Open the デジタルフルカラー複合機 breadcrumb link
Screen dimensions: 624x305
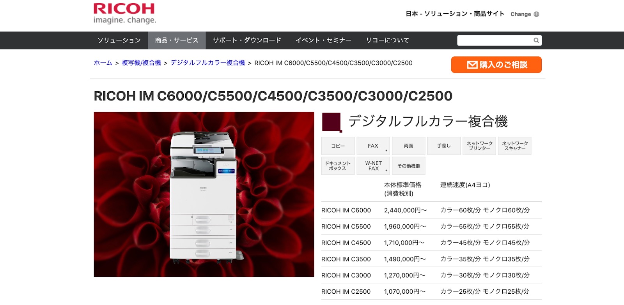[207, 63]
